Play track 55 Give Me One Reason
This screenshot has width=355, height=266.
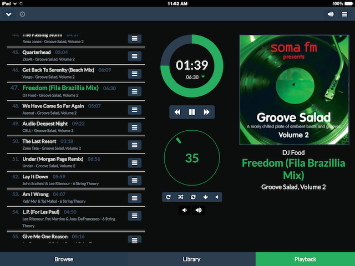tap(76, 238)
